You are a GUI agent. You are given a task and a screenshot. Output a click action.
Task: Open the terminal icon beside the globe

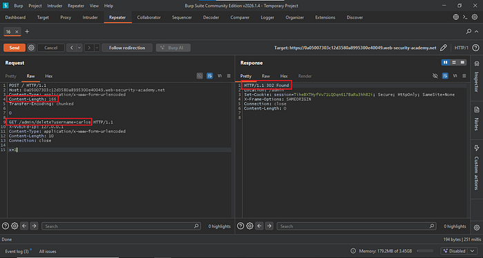pyautogui.click(x=465, y=17)
